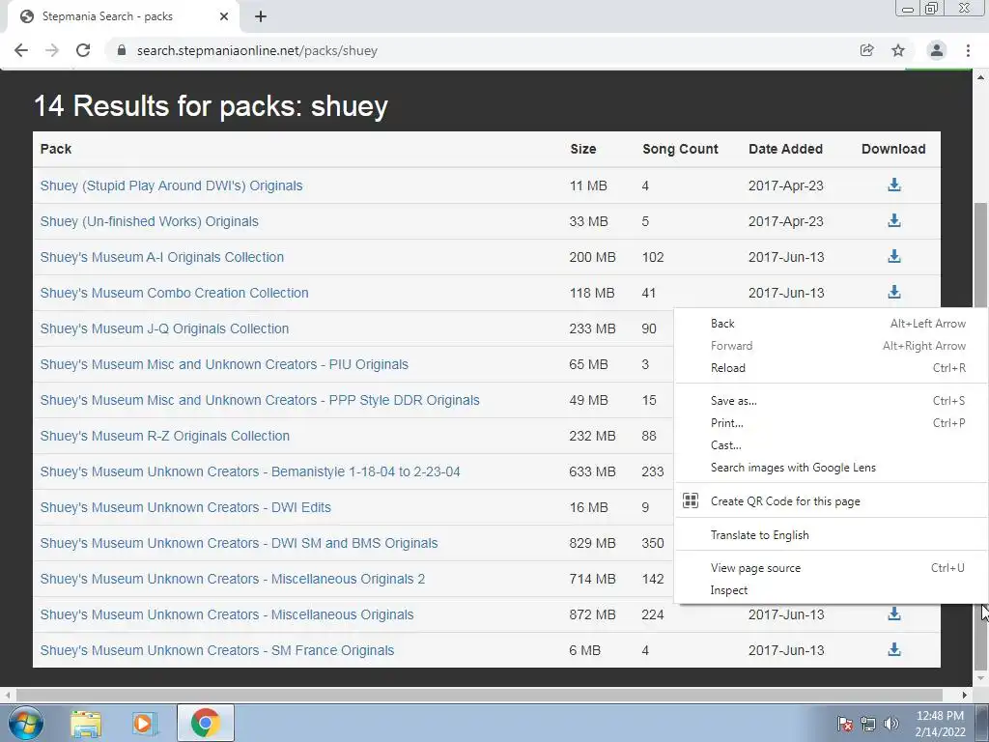Choose View page source
The image size is (989, 742).
pyautogui.click(x=832, y=568)
